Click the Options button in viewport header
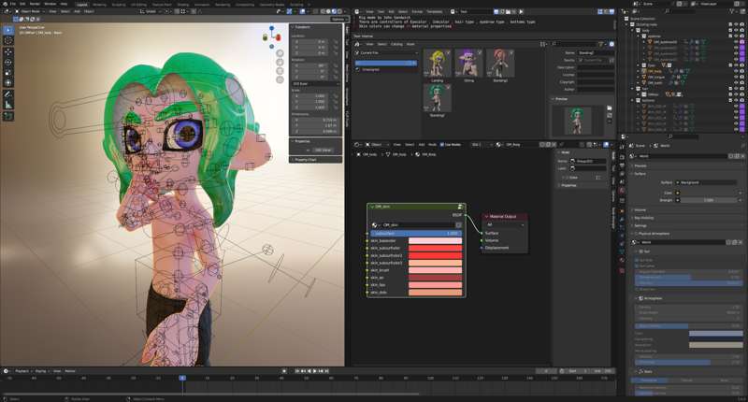 (338, 19)
